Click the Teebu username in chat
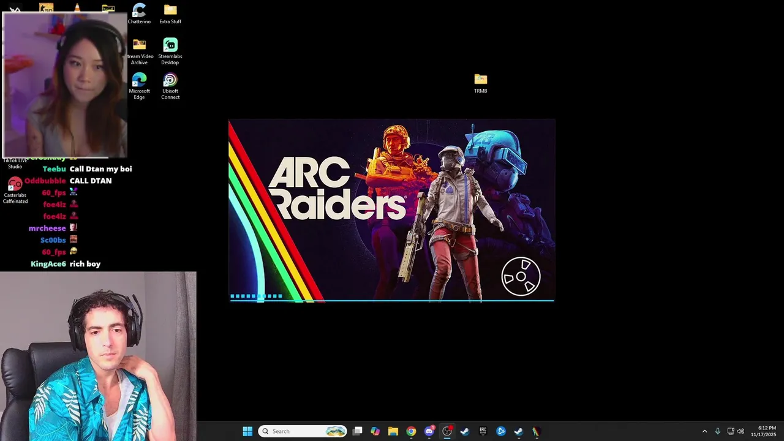 pyautogui.click(x=54, y=169)
